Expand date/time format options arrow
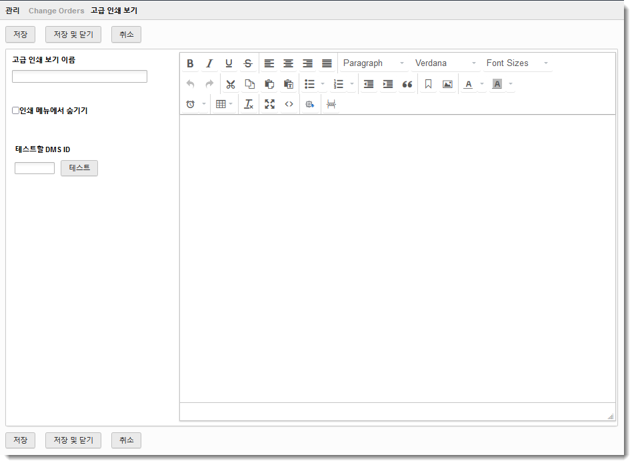This screenshot has width=634, height=465. [204, 105]
